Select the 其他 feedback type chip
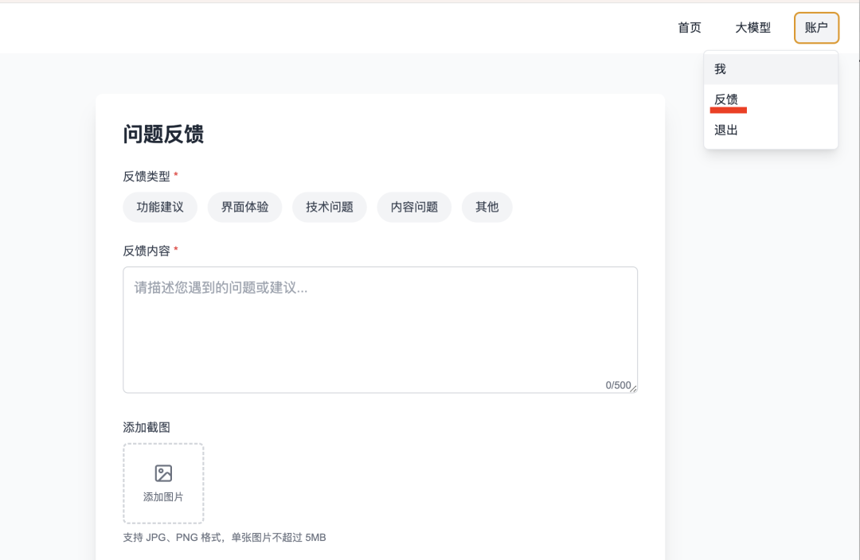The width and height of the screenshot is (860, 560). (x=487, y=207)
